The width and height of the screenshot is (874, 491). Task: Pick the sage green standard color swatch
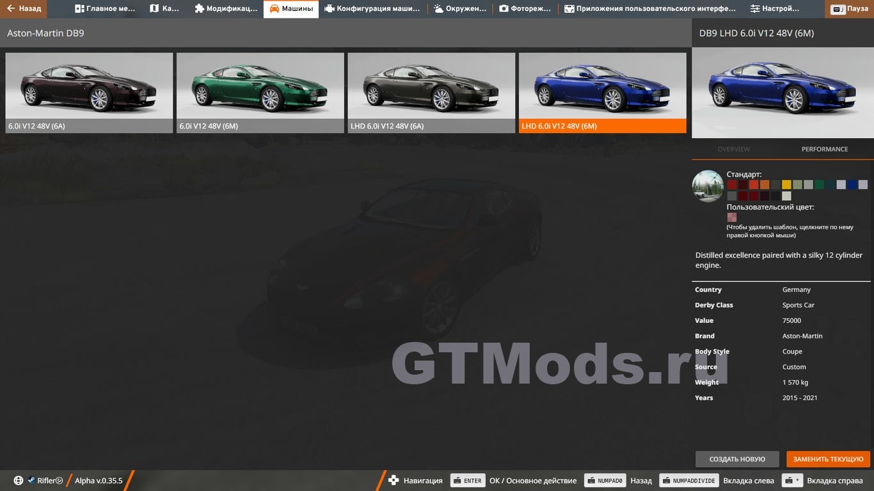[x=797, y=185]
